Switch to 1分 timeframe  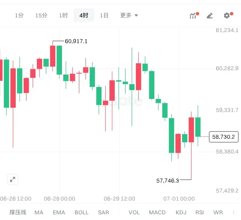(x=19, y=15)
